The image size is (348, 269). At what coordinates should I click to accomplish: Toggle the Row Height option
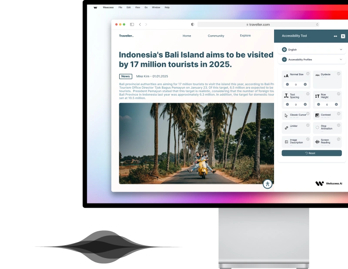[x=324, y=96]
